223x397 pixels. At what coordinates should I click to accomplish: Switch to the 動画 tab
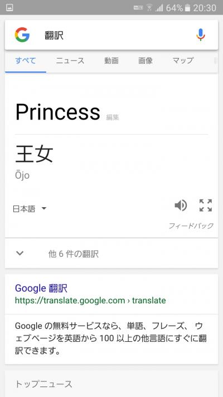pos(111,61)
